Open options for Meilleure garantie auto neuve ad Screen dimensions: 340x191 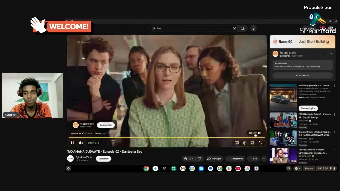point(334,86)
